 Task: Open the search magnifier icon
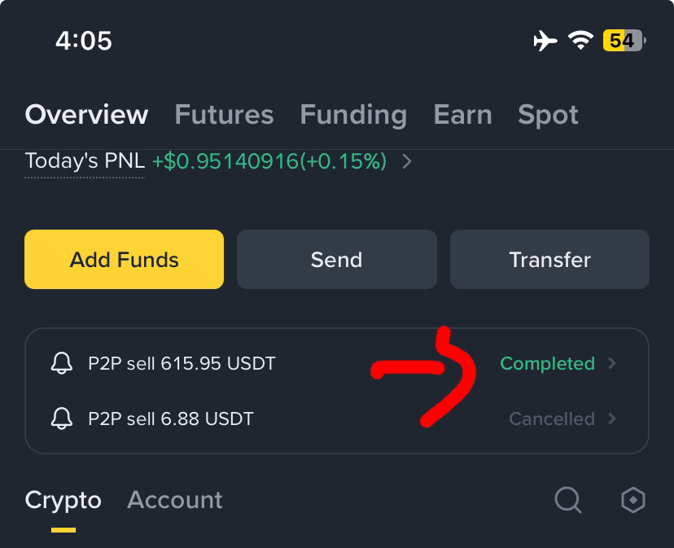click(x=568, y=500)
